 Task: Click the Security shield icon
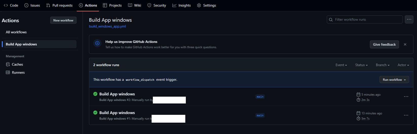[149, 5]
